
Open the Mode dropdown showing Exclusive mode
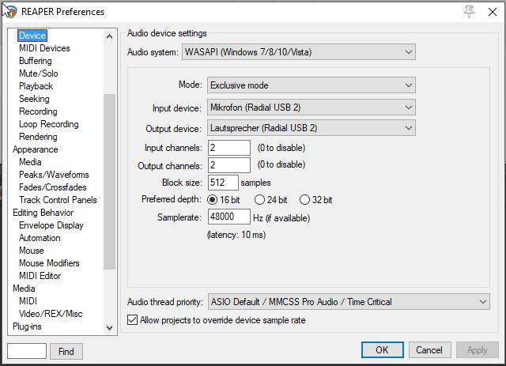tap(311, 85)
